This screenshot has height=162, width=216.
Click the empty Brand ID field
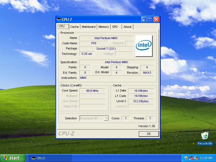(129, 43)
